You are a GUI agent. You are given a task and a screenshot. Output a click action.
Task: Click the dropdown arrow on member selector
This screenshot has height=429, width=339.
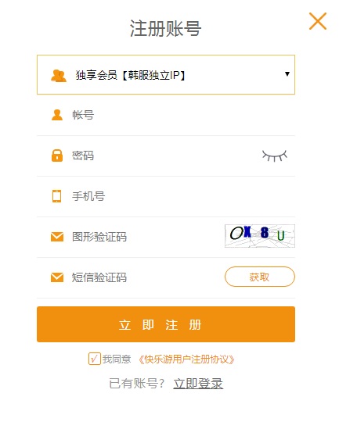(287, 74)
